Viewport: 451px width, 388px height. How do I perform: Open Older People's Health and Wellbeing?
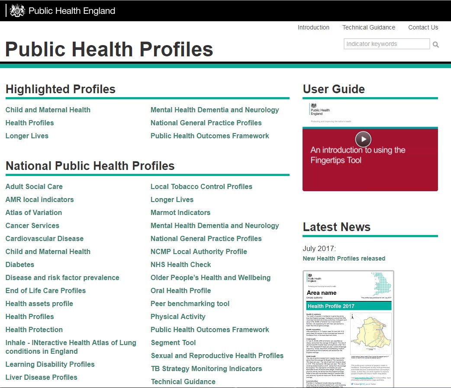(210, 277)
